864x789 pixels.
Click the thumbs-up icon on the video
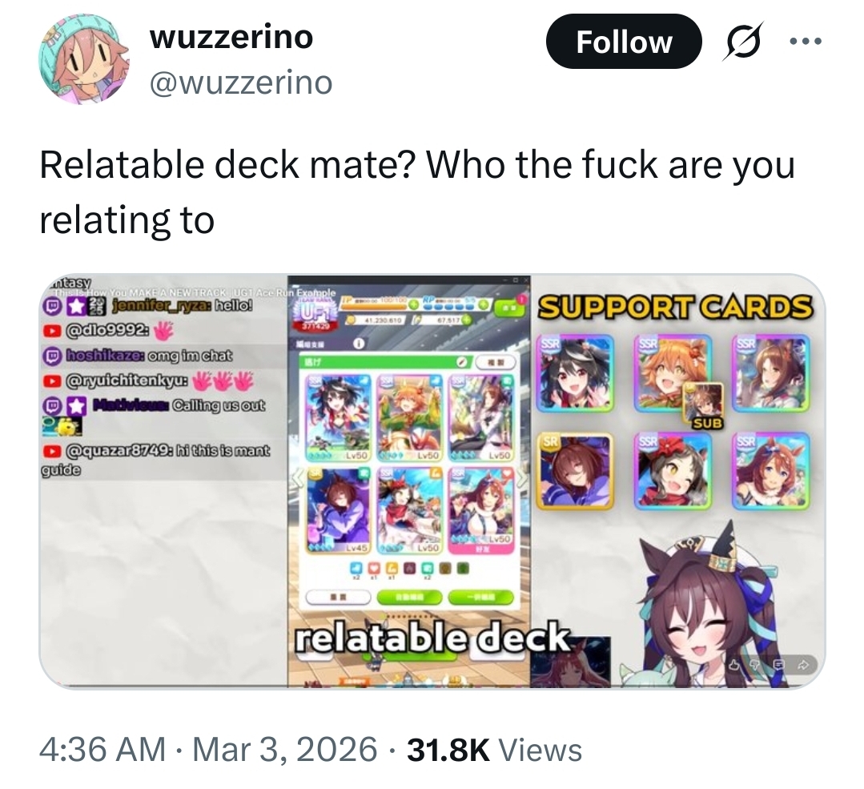point(735,665)
